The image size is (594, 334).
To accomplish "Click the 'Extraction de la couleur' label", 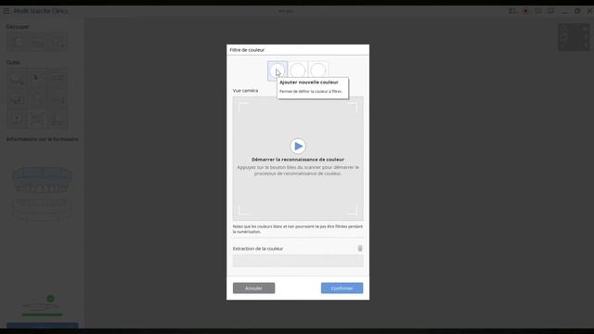I will tap(258, 249).
